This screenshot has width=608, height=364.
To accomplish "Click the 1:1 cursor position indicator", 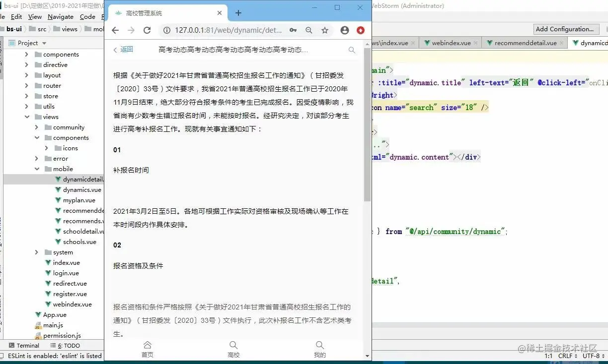I will tap(549, 356).
